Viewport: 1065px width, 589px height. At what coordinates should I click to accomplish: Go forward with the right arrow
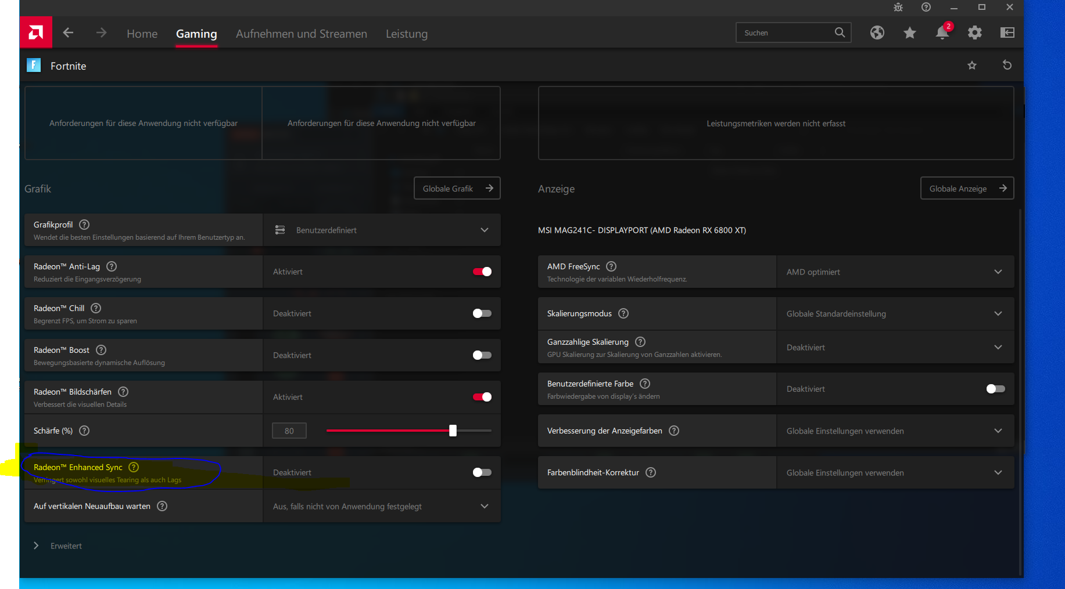coord(101,33)
